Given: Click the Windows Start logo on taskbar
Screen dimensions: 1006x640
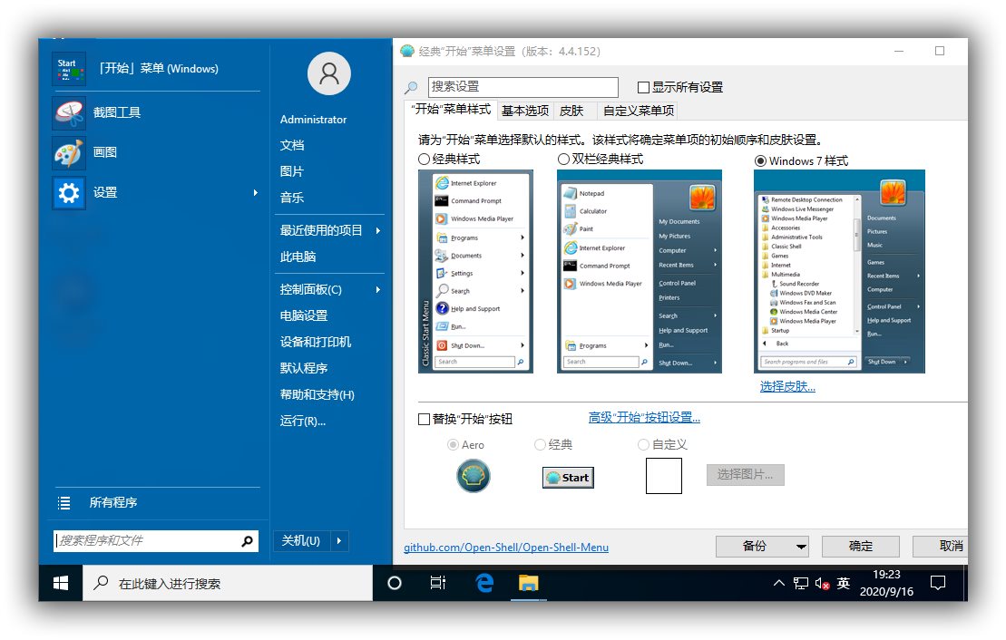Looking at the screenshot, I should 61,583.
